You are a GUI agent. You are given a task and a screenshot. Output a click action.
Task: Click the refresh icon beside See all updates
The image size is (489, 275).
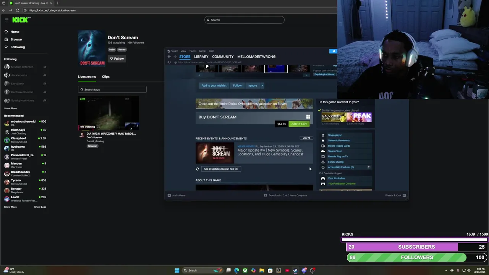click(x=198, y=169)
